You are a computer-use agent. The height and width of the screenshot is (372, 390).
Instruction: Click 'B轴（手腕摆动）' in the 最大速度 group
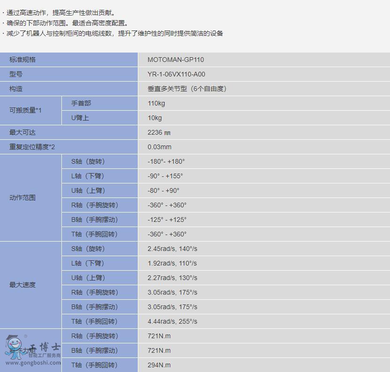(95, 307)
